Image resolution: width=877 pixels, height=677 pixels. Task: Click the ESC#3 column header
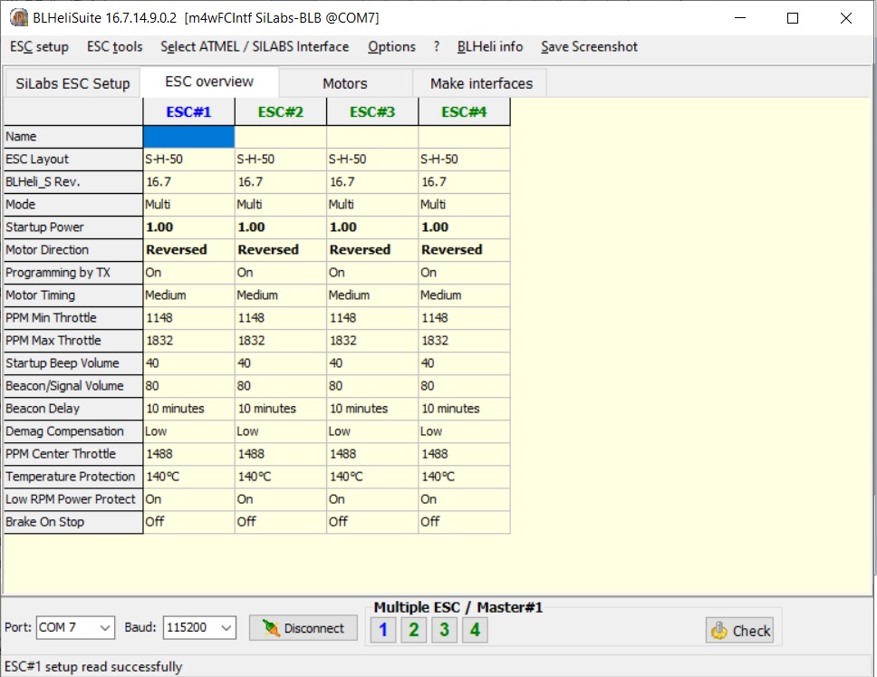pyautogui.click(x=372, y=111)
